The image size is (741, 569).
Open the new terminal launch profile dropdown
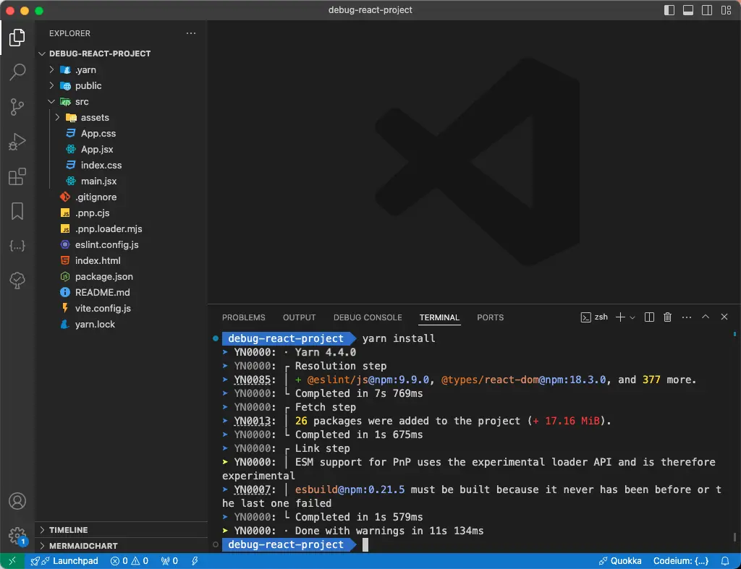(x=632, y=317)
